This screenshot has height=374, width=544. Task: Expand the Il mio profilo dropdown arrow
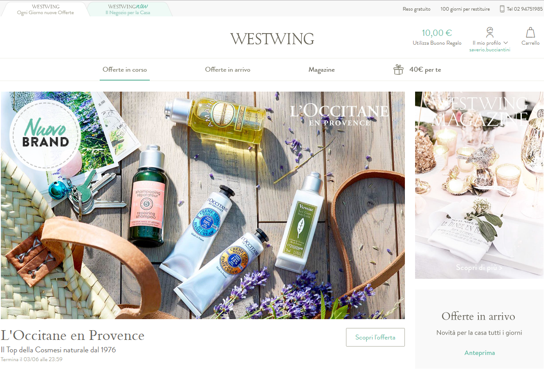coord(505,43)
